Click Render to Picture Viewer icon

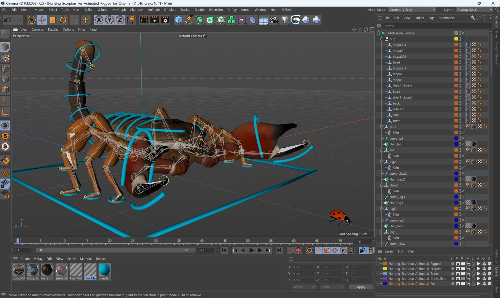pyautogui.click(x=155, y=20)
